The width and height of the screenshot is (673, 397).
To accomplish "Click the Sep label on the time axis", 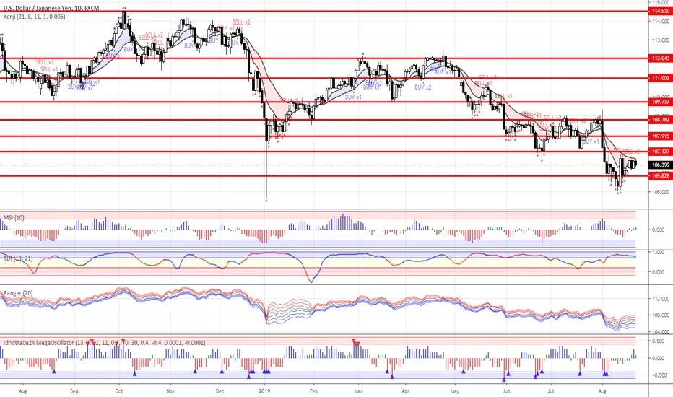I will (74, 391).
